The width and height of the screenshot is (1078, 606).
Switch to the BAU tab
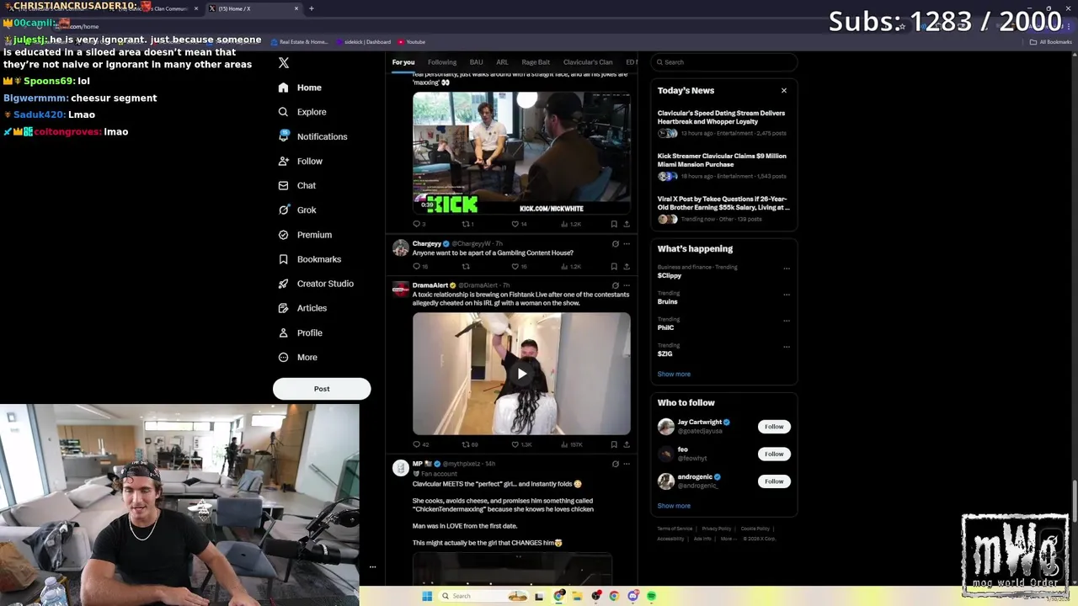(476, 62)
